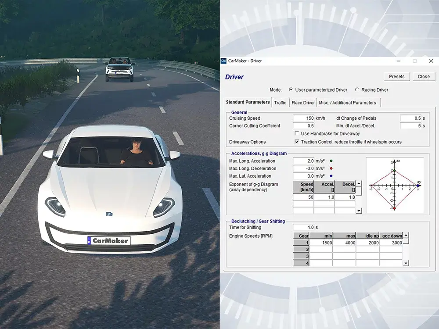Screen dimensions: 439x329
Task: Switch to the Race Driver tab
Action: (x=303, y=102)
